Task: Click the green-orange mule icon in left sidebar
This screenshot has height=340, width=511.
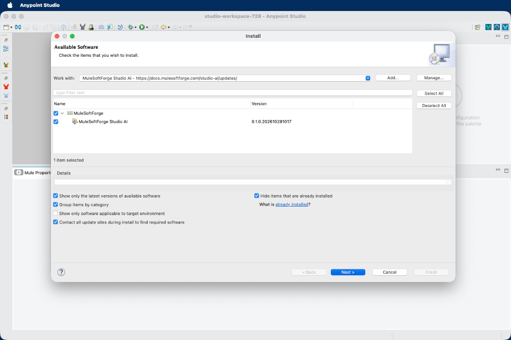Action: (6, 65)
